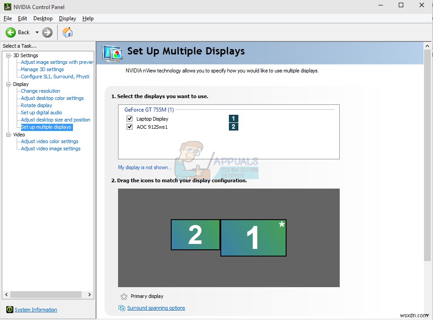Click task pane horizontal scrollbar left arrow

pos(6,294)
